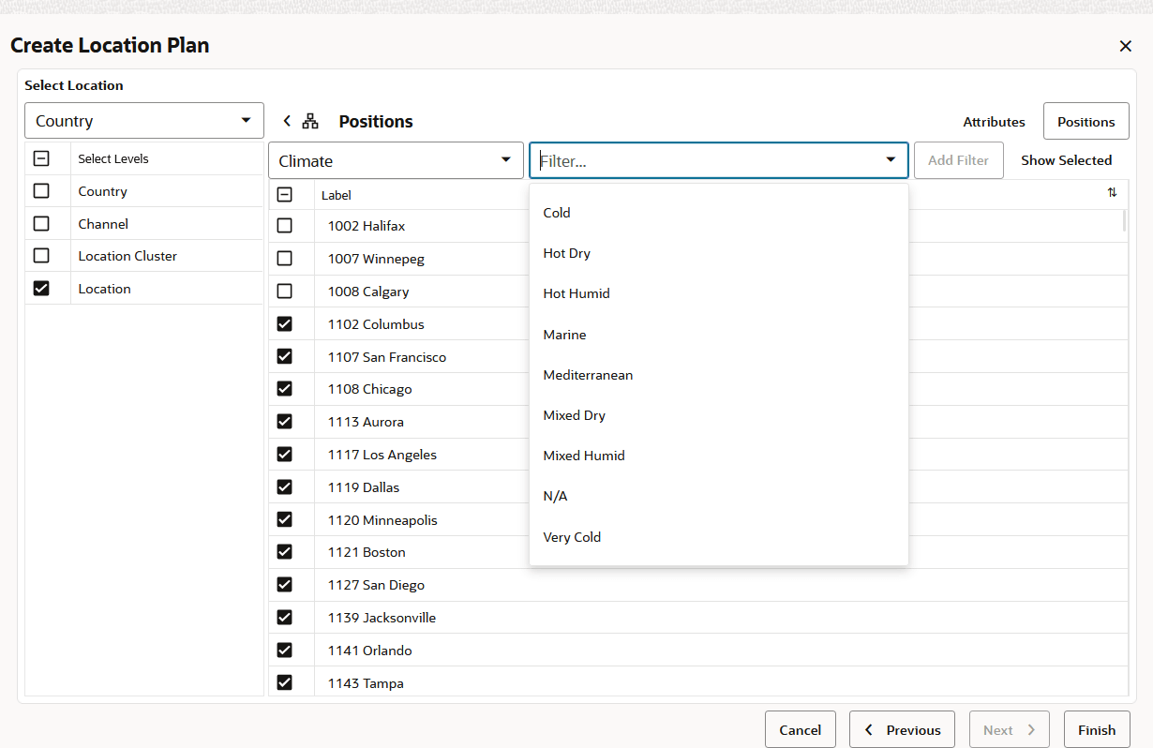This screenshot has height=748, width=1153.
Task: Click the caret on the Climate dropdown
Action: [x=505, y=160]
